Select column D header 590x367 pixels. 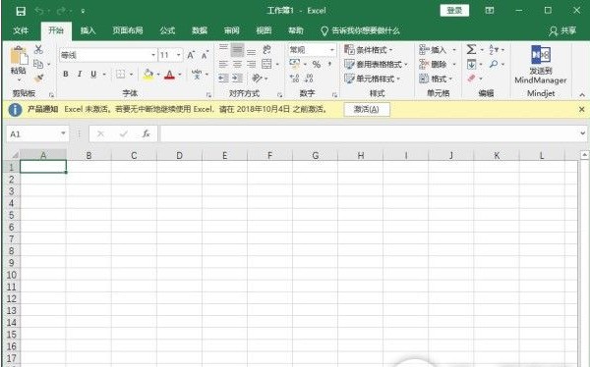(x=180, y=155)
